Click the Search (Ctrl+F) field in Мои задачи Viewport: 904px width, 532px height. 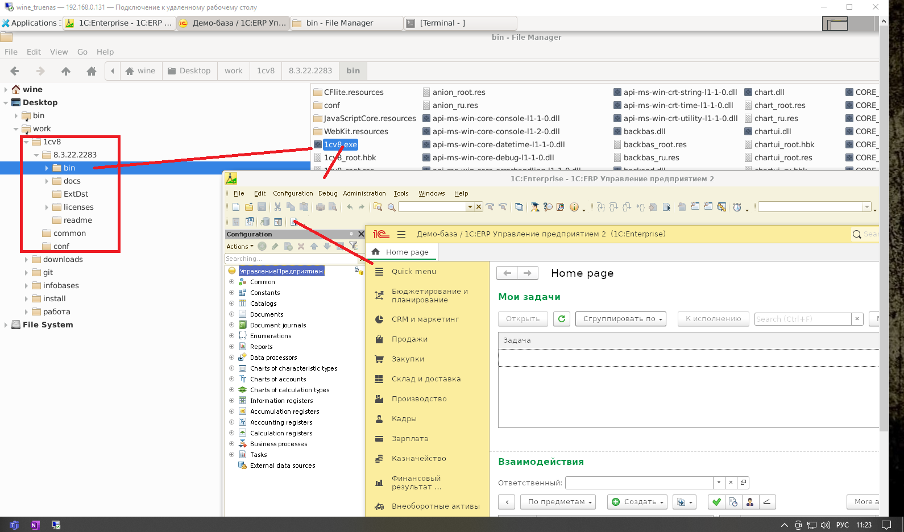[803, 319]
